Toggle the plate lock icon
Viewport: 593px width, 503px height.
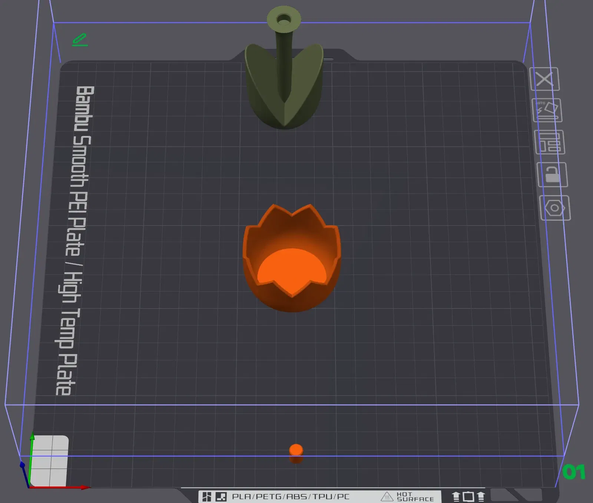552,174
